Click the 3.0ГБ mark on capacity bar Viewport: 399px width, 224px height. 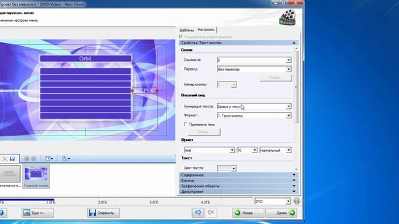(154, 202)
